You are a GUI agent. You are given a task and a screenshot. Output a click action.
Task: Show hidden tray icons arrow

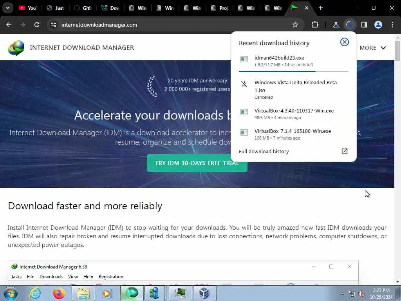[x=342, y=294]
